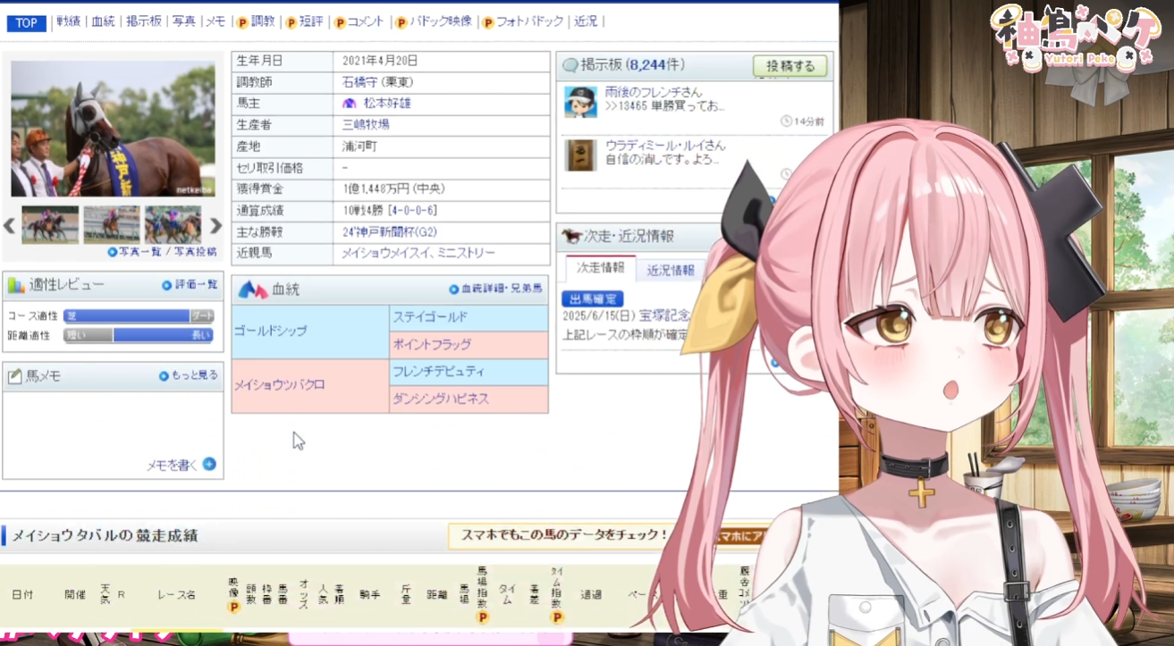Click the 馬メモ notepad icon

tap(15, 377)
